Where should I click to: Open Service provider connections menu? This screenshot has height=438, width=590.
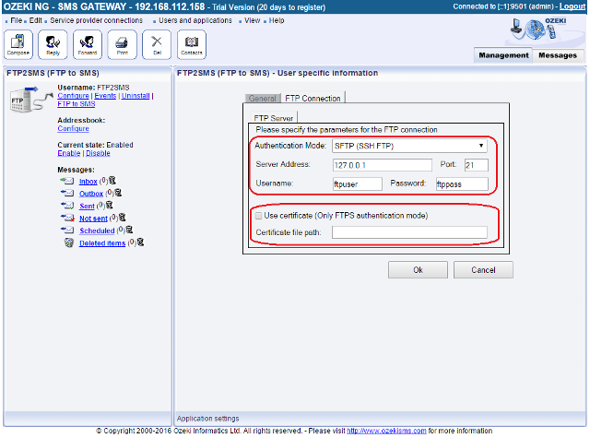96,20
